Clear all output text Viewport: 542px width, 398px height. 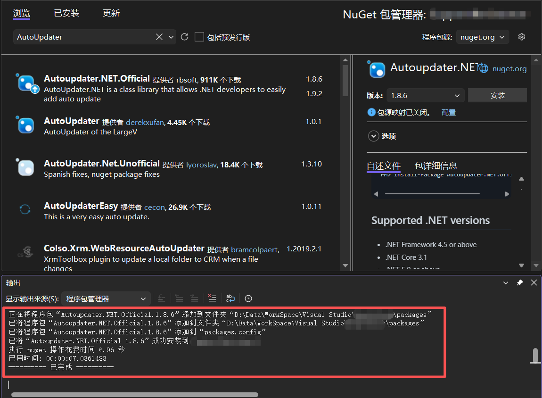[212, 298]
